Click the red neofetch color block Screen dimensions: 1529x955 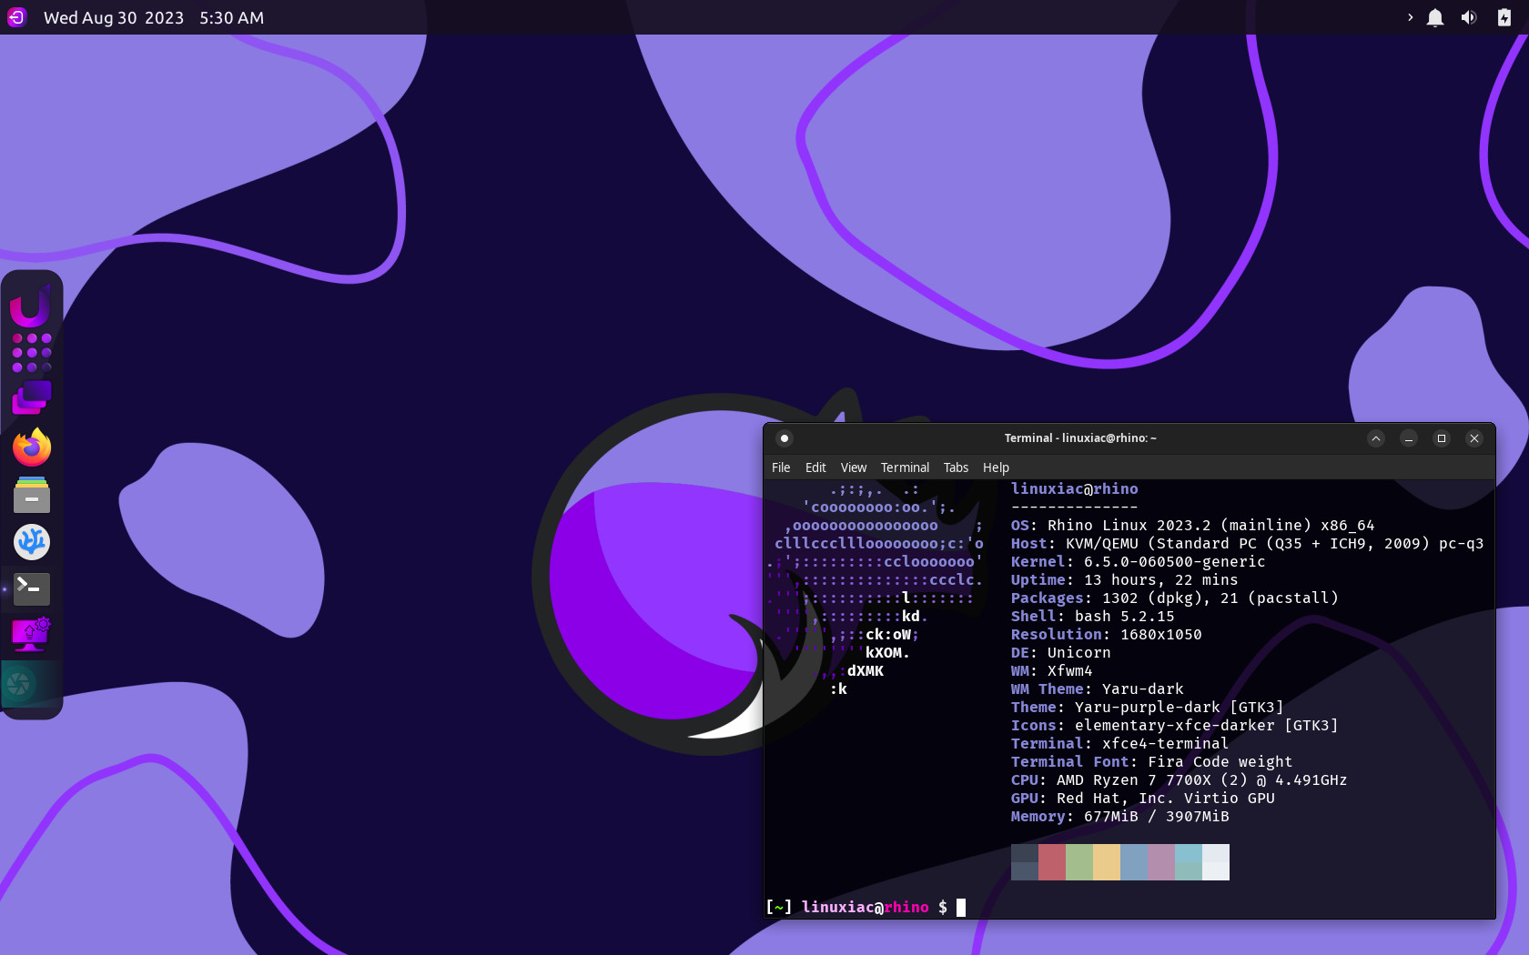tap(1052, 862)
